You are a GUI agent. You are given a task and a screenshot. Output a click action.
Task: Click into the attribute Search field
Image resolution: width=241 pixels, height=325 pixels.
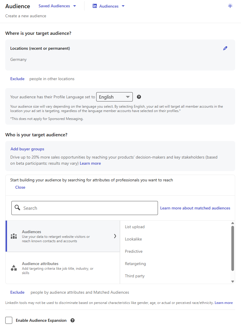pos(88,208)
